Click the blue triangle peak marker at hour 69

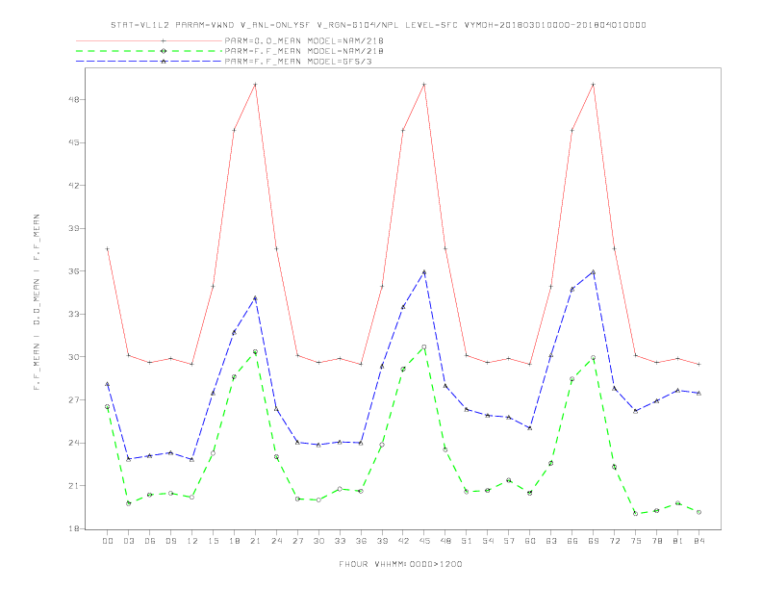[594, 271]
